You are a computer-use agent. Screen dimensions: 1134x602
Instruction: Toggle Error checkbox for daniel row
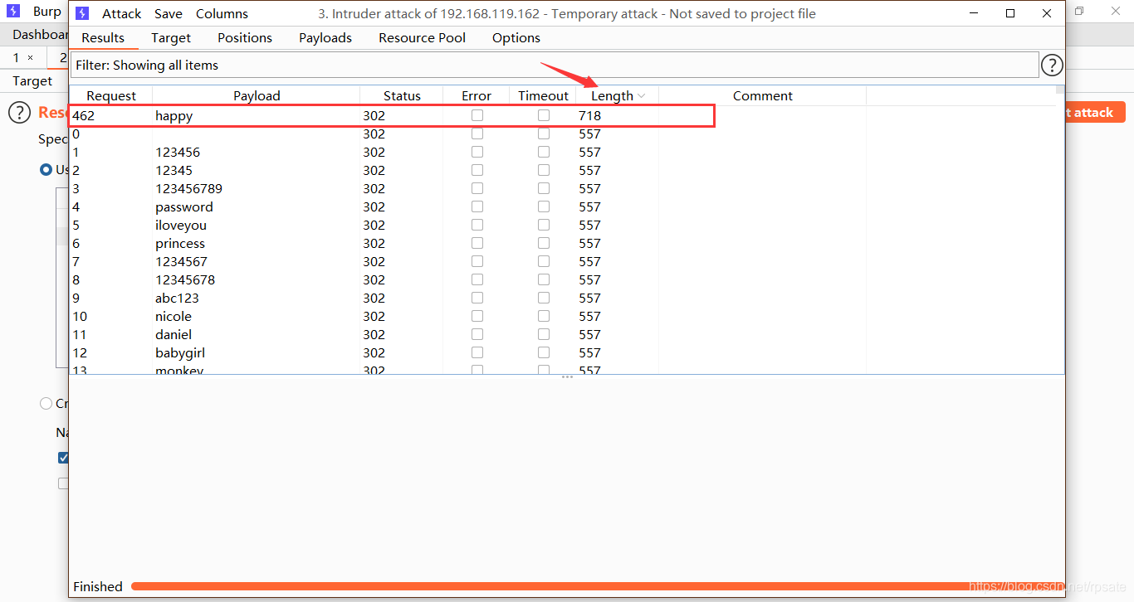[x=477, y=334]
